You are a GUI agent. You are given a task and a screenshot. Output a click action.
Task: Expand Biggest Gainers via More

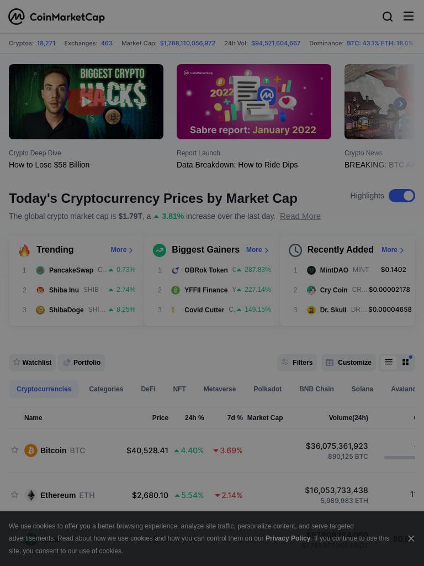[257, 250]
